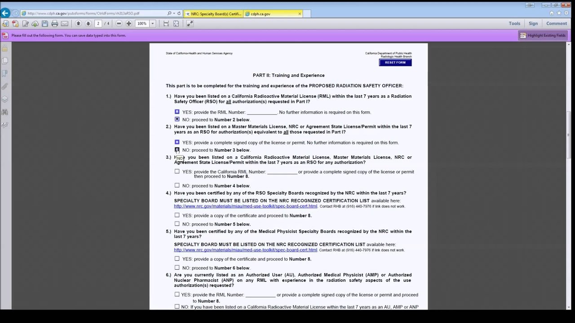The image size is (575, 323).
Task: Open the Sign pane
Action: [x=533, y=23]
